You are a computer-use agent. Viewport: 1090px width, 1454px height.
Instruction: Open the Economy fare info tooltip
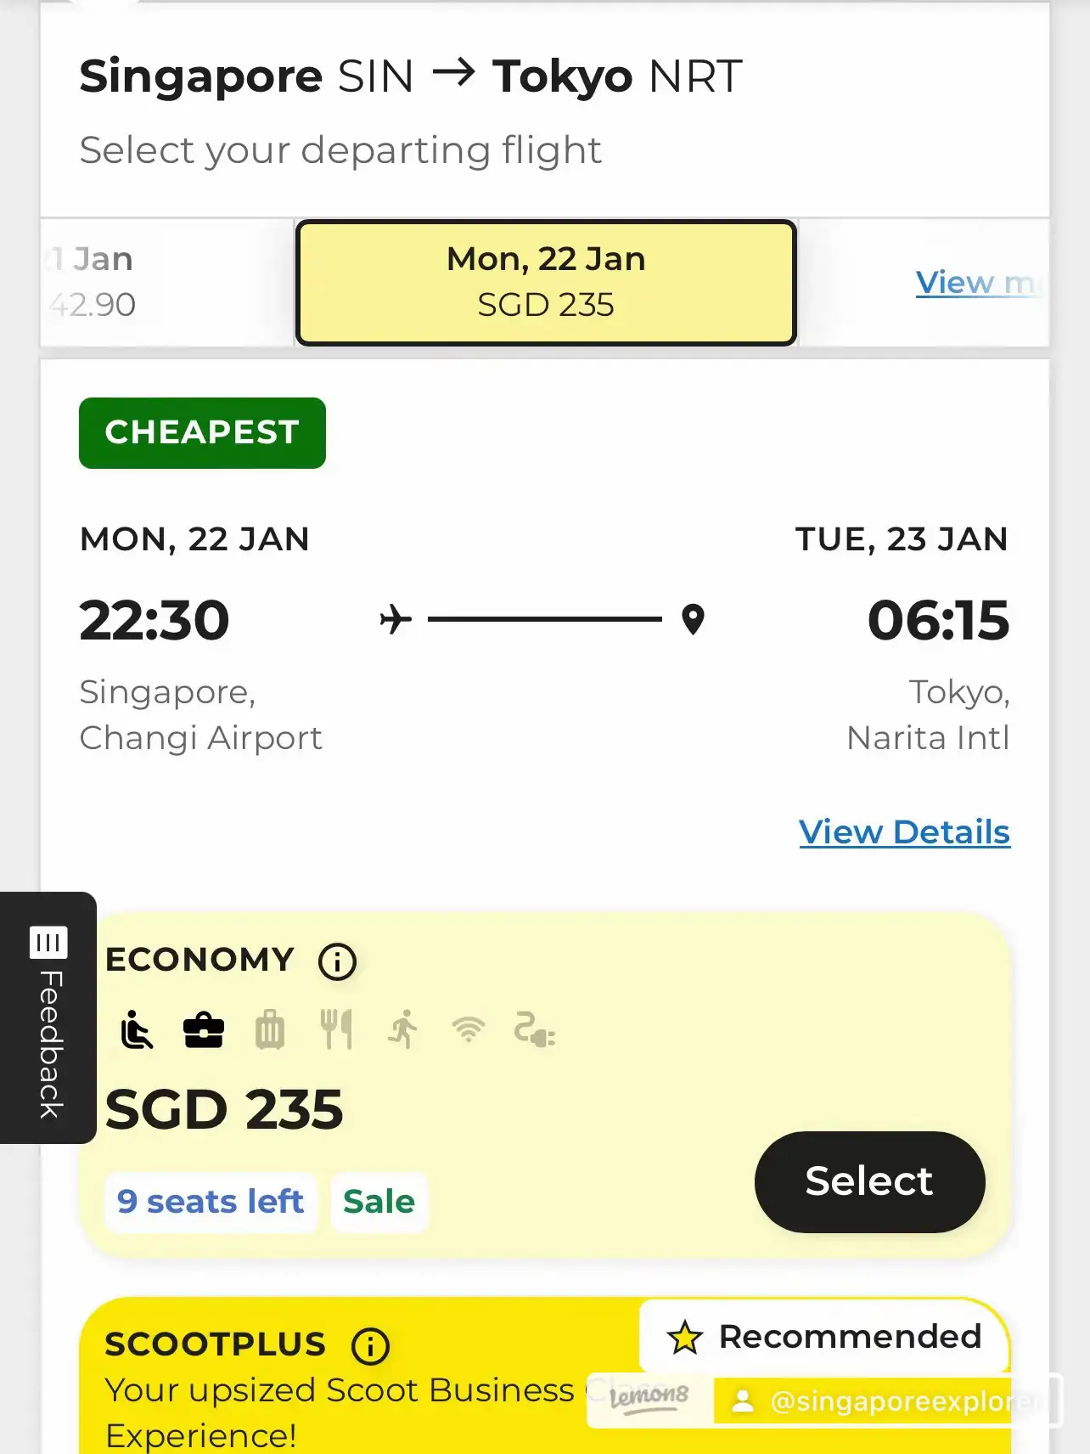(336, 961)
